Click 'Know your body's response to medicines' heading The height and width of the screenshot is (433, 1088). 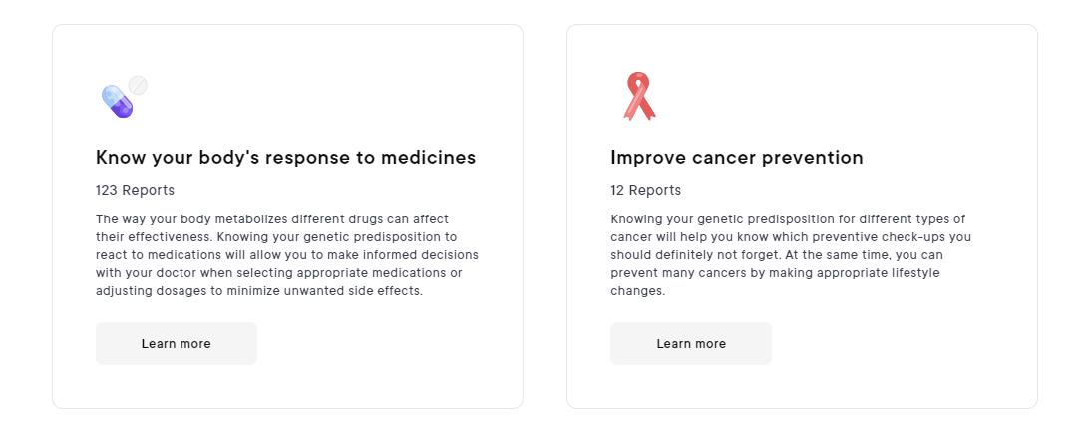pos(285,158)
